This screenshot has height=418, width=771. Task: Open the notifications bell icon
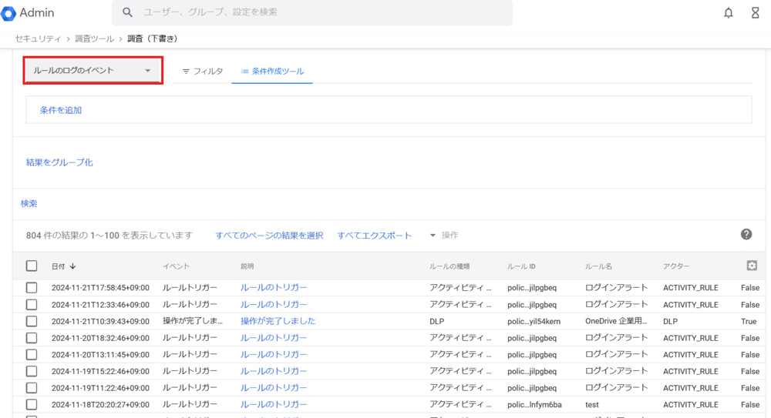click(x=729, y=13)
